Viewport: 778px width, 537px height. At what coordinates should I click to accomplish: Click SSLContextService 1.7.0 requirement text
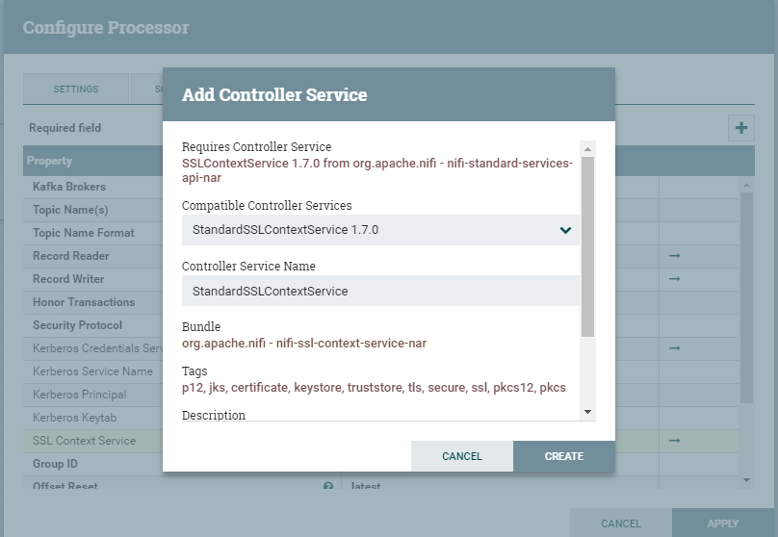(377, 170)
